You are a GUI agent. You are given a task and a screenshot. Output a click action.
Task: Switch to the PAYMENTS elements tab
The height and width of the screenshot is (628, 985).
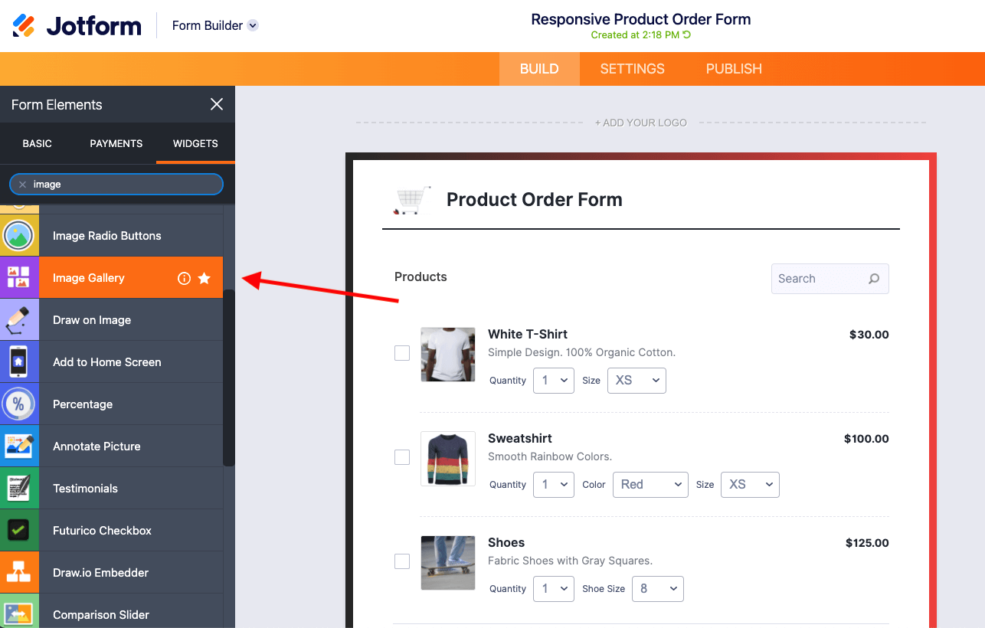tap(116, 144)
